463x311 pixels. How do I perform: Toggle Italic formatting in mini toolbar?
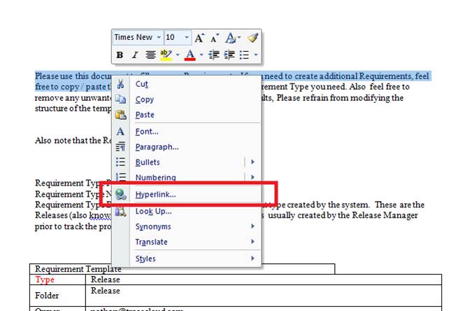click(x=135, y=55)
